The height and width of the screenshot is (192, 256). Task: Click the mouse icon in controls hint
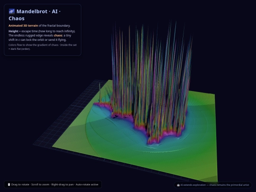[9, 184]
